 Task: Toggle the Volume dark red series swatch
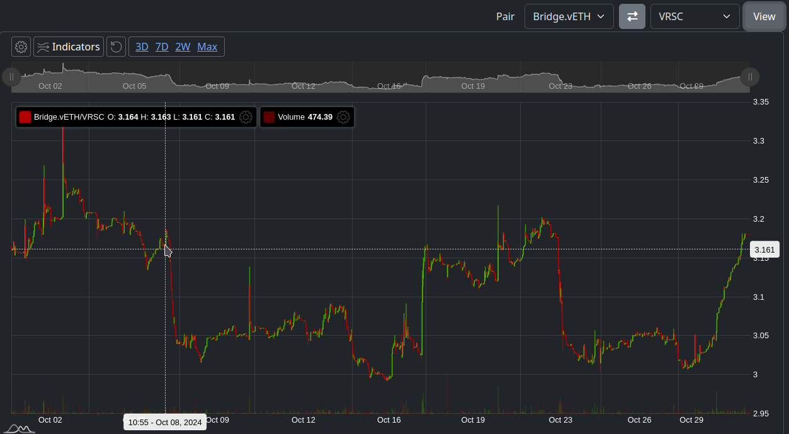click(x=270, y=117)
